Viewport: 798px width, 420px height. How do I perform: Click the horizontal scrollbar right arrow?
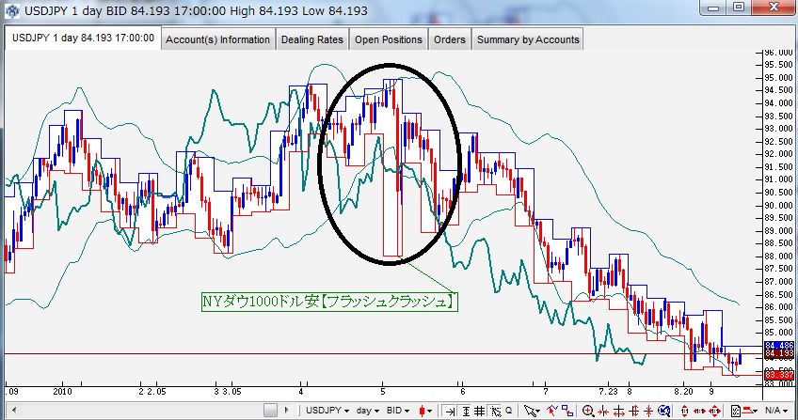pyautogui.click(x=286, y=411)
